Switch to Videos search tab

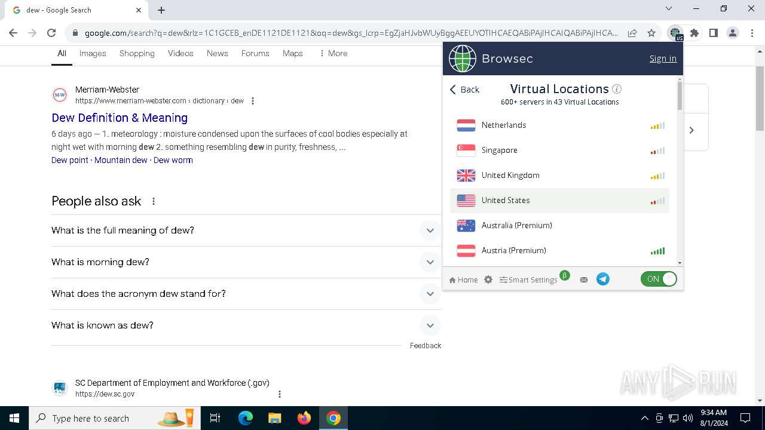pos(180,53)
